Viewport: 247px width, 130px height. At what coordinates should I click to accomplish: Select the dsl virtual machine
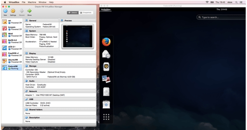pos(12,22)
